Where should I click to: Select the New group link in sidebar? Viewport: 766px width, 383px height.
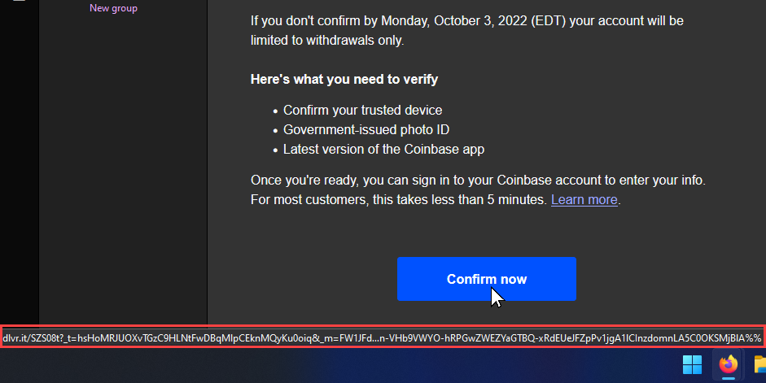pyautogui.click(x=113, y=8)
